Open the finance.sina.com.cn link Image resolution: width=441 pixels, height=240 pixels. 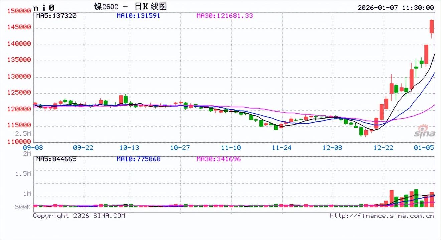(382, 216)
